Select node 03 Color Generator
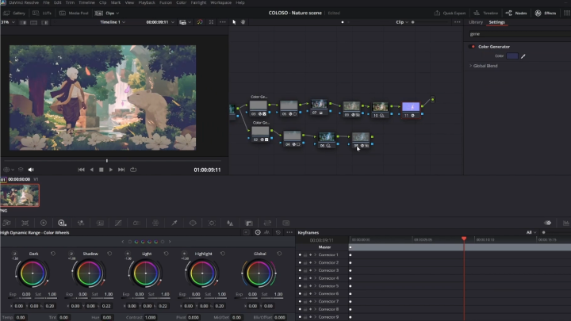This screenshot has height=321, width=571. (x=259, y=105)
